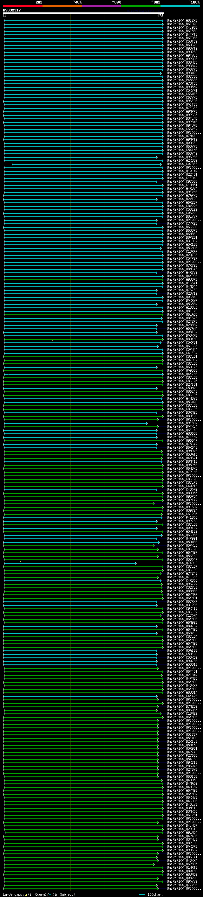Select the white AV632317 query bar

(x=84, y=13)
